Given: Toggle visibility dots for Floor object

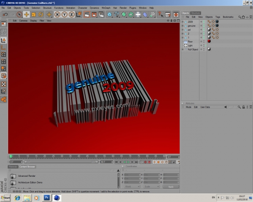Looking at the screenshot, I should (x=204, y=41).
